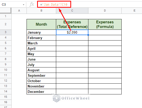Click the formula bar with 'Jan Data'!C10
The width and height of the screenshot is (142, 108).
point(54,4)
